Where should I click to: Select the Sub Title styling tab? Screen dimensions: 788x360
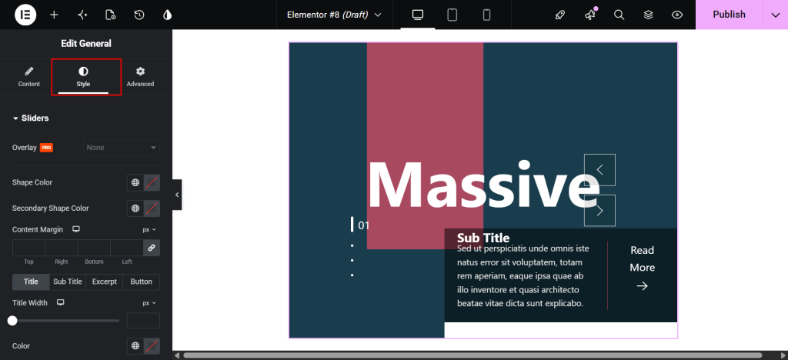click(68, 282)
